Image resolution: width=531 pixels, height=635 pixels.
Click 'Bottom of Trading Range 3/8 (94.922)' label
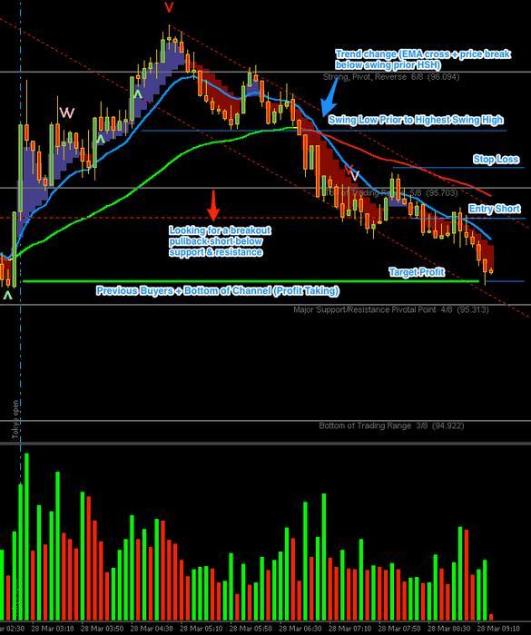click(391, 425)
